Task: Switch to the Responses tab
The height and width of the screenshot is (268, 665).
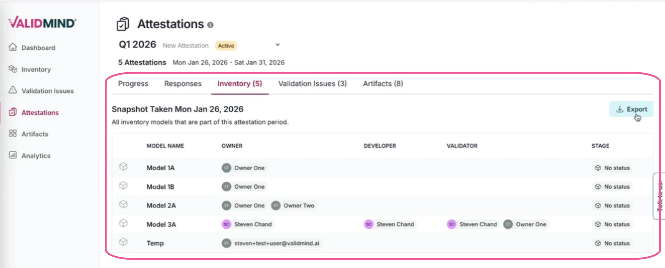Action: click(x=183, y=84)
